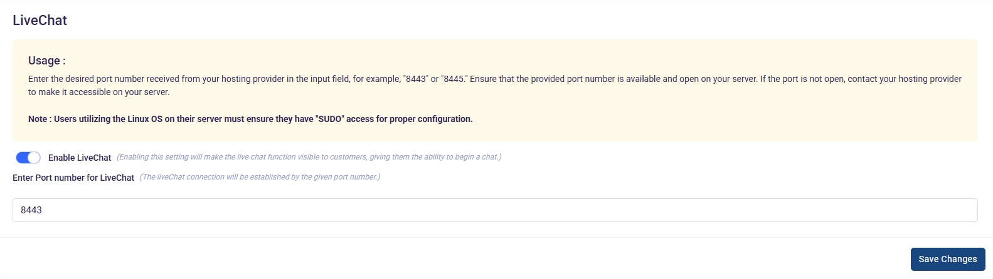993x279 pixels.
Task: Click the 8443 value inside the port field
Action: point(31,210)
